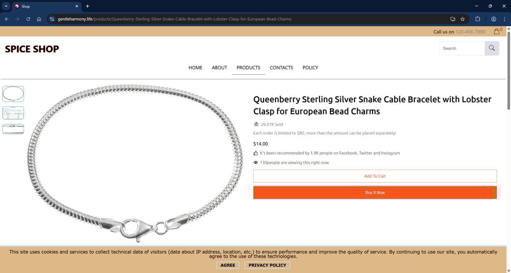The height and width of the screenshot is (273, 511).
Task: Click the install app icon in address bar
Action: point(452,19)
